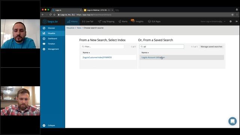This screenshot has height=135, width=240.
Task: Open the Management gear icon in sidebar
Action: (x=44, y=49)
